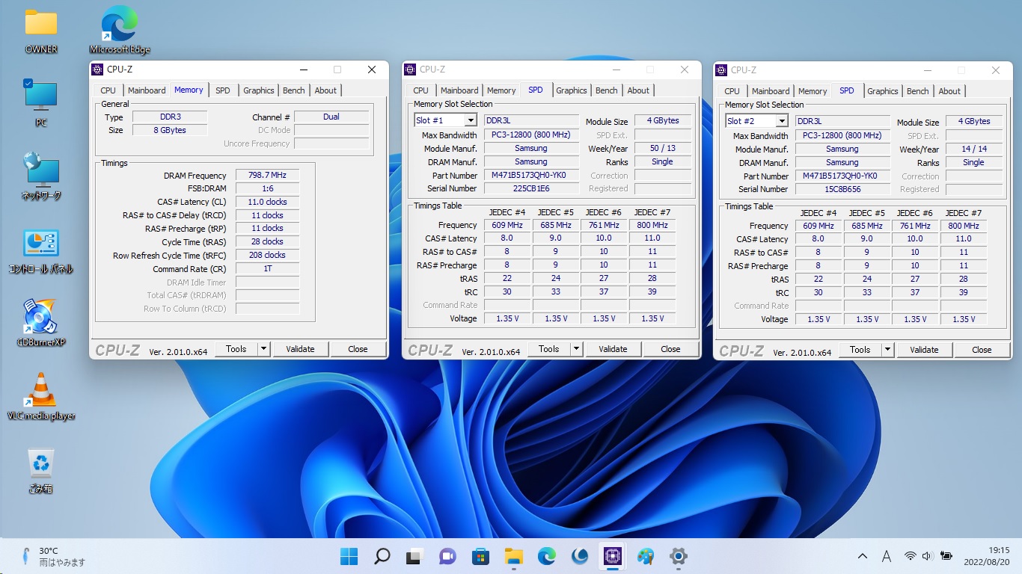
Task: Click the Microsoft Edge desktop shortcut
Action: coord(120,25)
